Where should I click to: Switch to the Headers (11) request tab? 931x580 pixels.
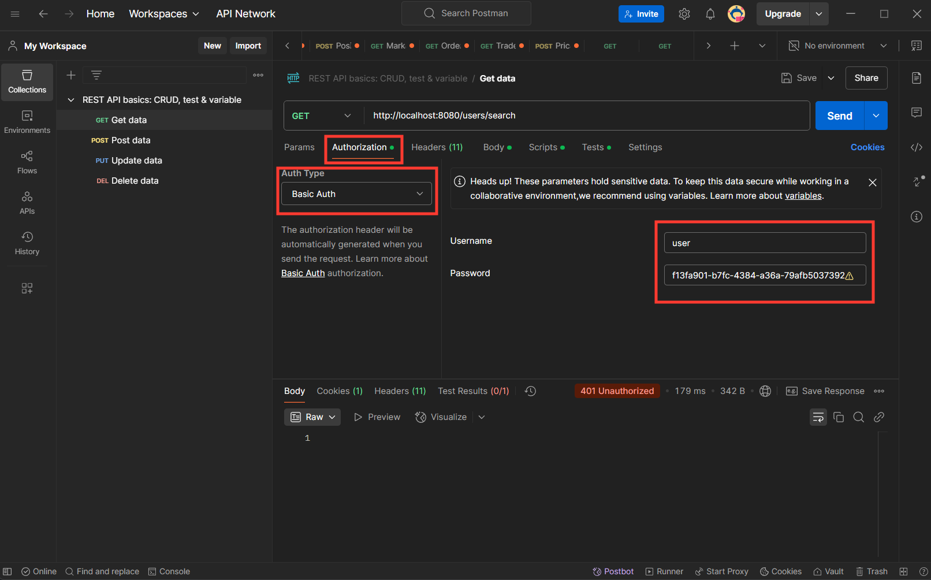tap(437, 147)
